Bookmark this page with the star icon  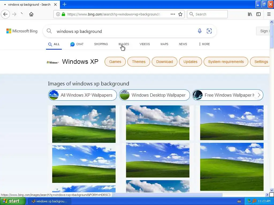point(180,14)
